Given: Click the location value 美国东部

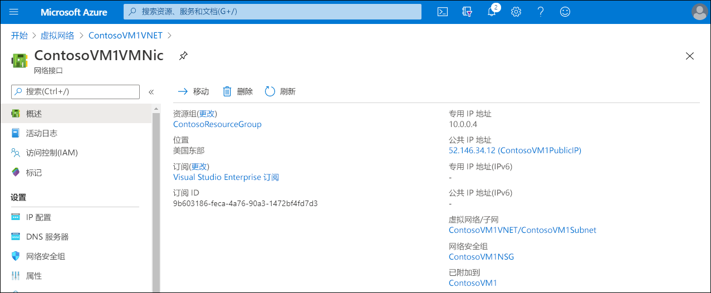Looking at the screenshot, I should click(189, 150).
